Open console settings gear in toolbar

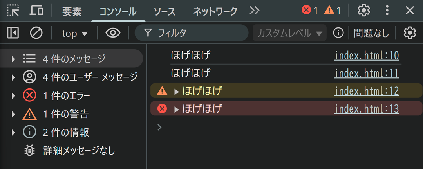tap(410, 33)
